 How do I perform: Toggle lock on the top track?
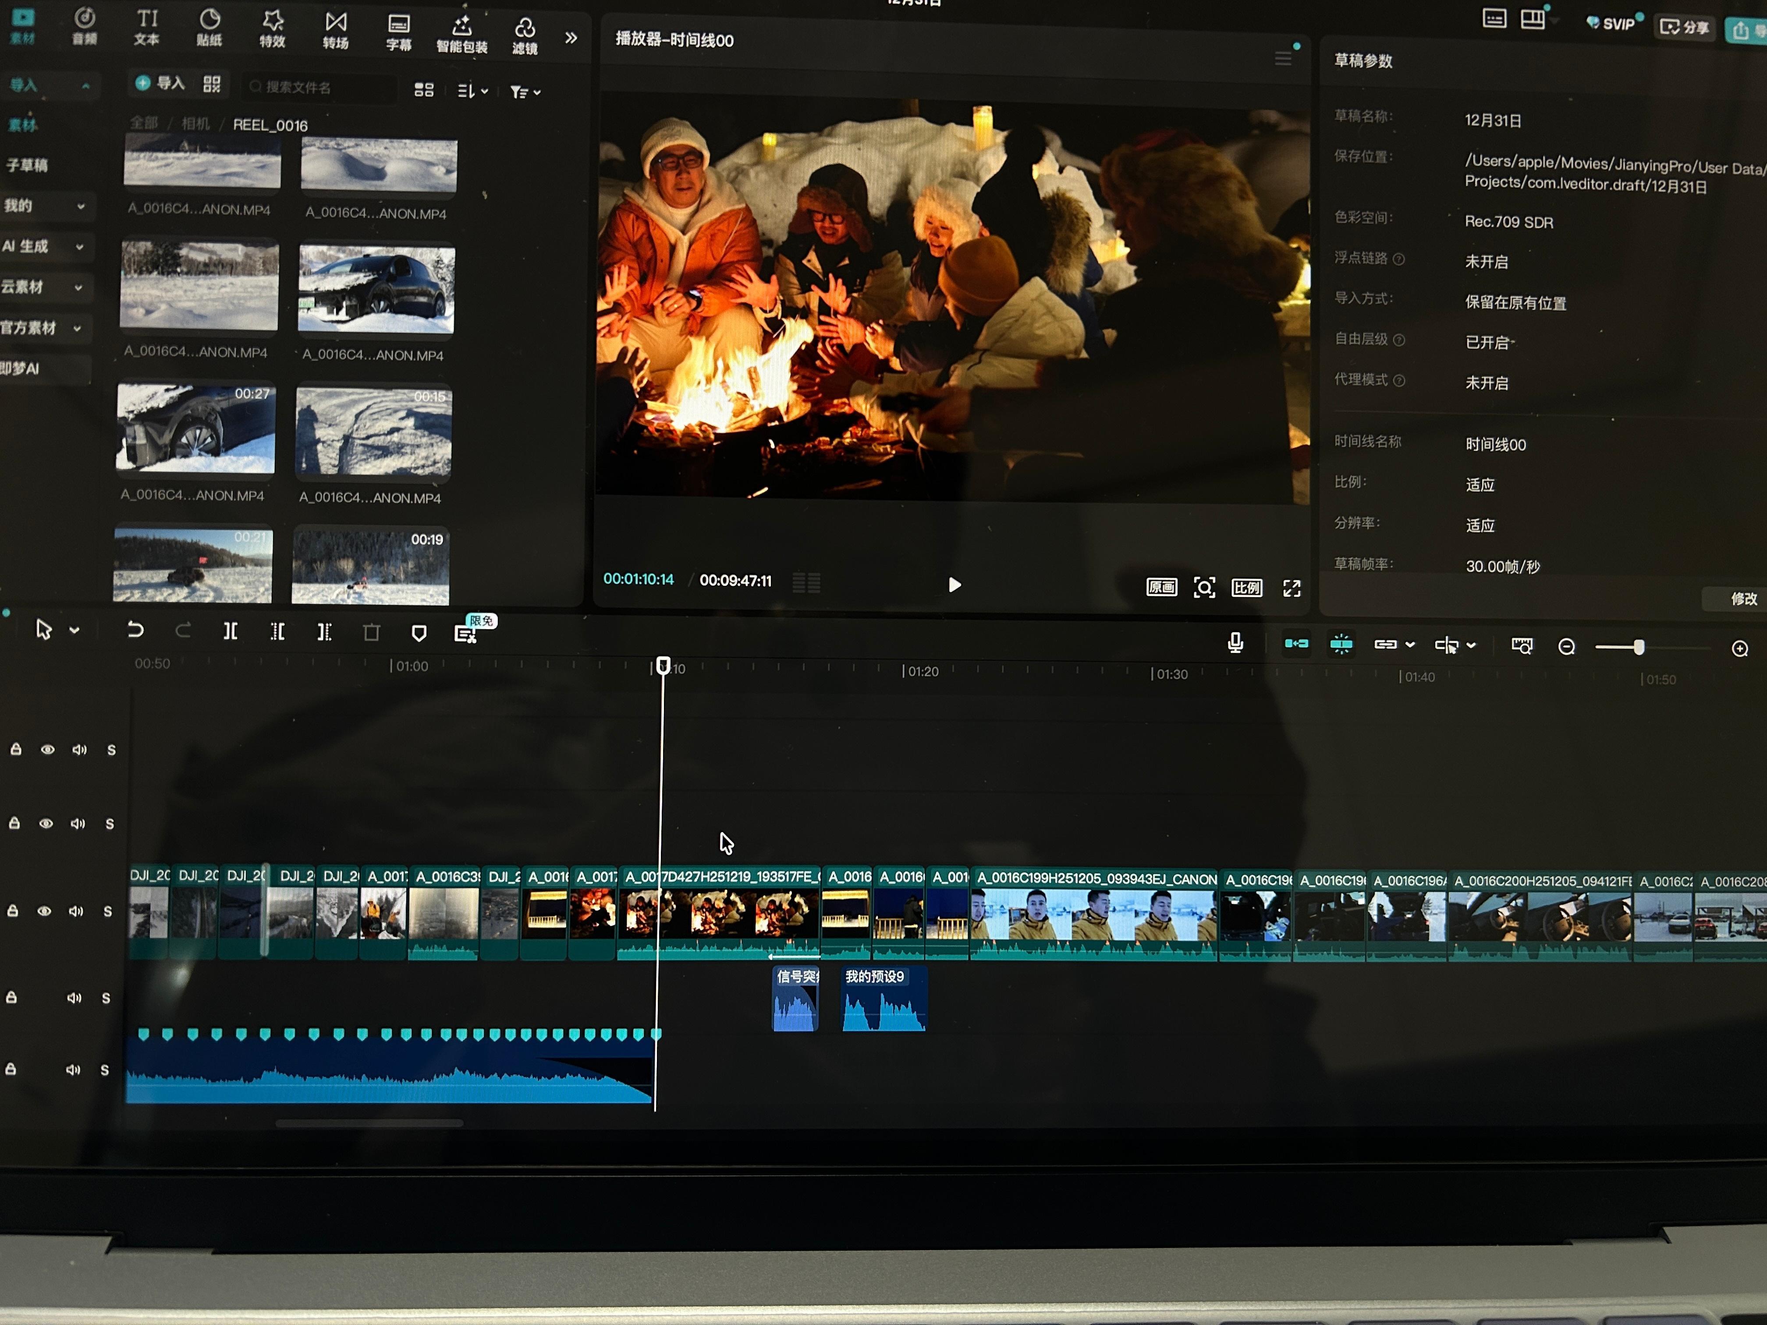(15, 749)
